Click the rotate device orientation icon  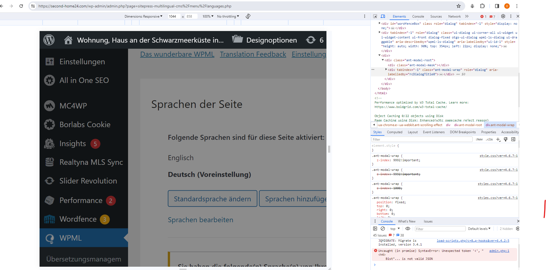pyautogui.click(x=248, y=16)
